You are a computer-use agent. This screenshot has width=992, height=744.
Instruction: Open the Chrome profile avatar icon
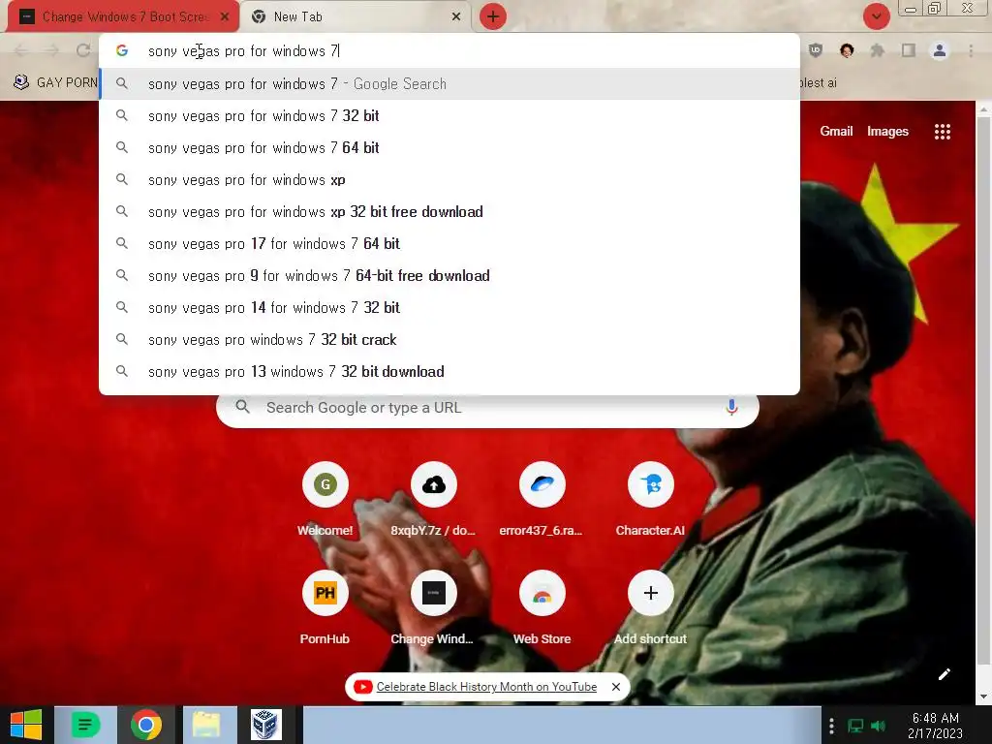click(940, 50)
